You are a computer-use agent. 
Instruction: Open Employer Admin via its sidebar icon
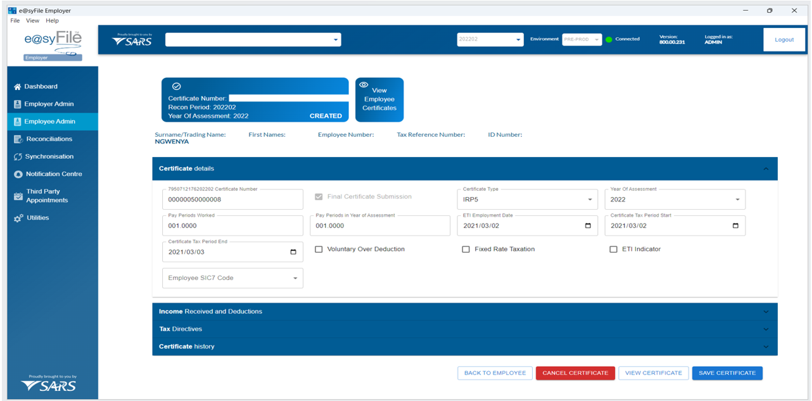[x=18, y=104]
